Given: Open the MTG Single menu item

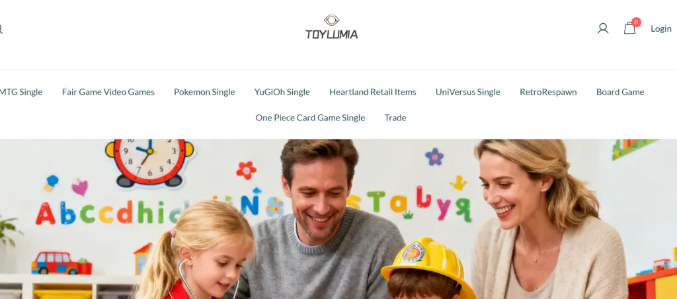Looking at the screenshot, I should tap(21, 92).
